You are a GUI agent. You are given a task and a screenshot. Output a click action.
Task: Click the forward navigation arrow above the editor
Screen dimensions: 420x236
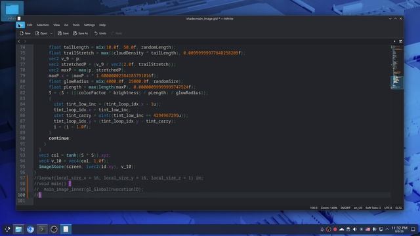[25, 41]
